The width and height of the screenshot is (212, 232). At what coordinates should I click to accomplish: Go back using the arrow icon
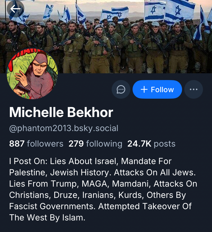tap(16, 9)
